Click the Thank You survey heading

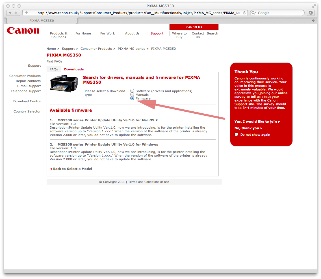[246, 72]
